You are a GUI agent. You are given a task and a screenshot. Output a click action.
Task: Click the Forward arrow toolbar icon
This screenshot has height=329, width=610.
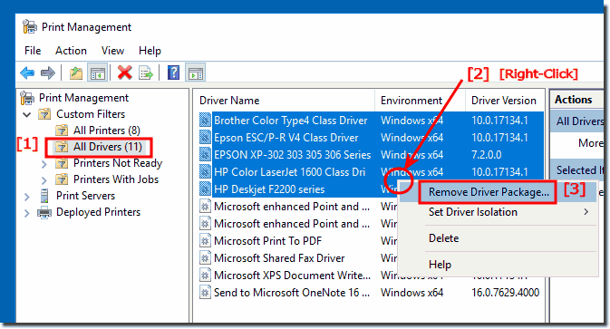click(48, 73)
